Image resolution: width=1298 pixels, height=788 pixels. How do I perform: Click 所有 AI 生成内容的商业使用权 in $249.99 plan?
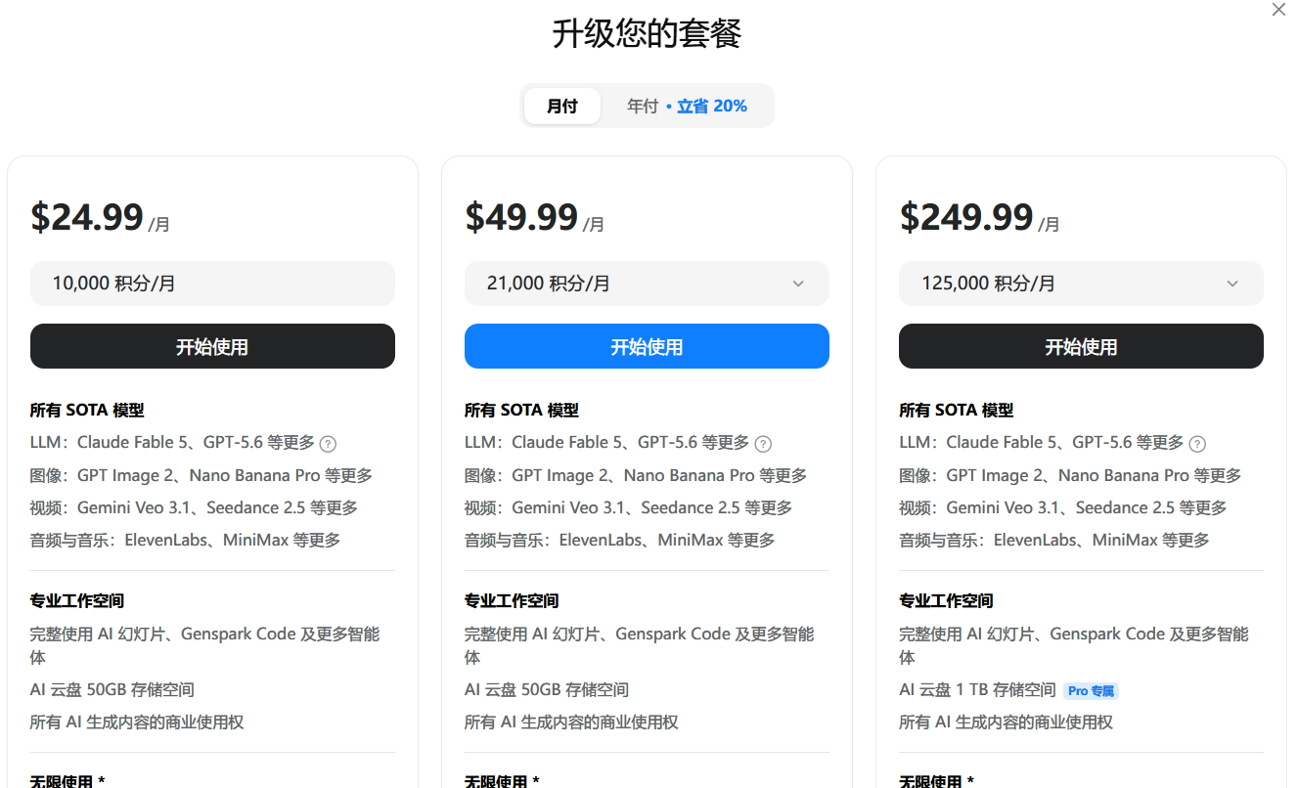pos(1006,722)
